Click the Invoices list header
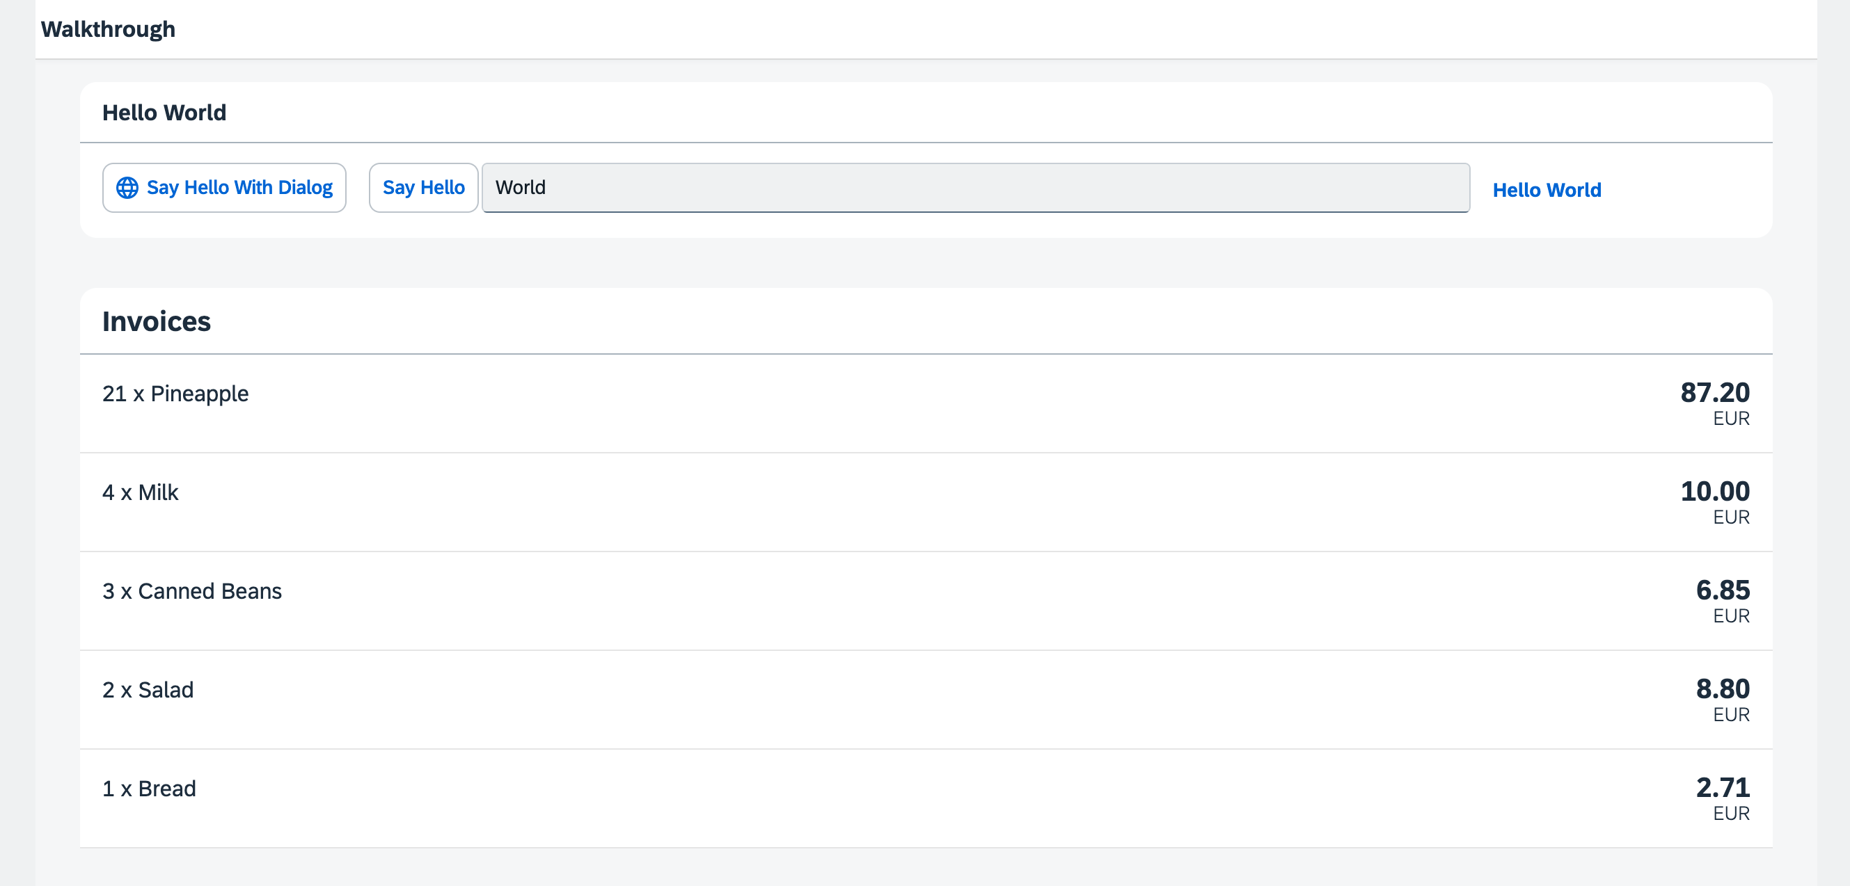The height and width of the screenshot is (886, 1850). (157, 321)
